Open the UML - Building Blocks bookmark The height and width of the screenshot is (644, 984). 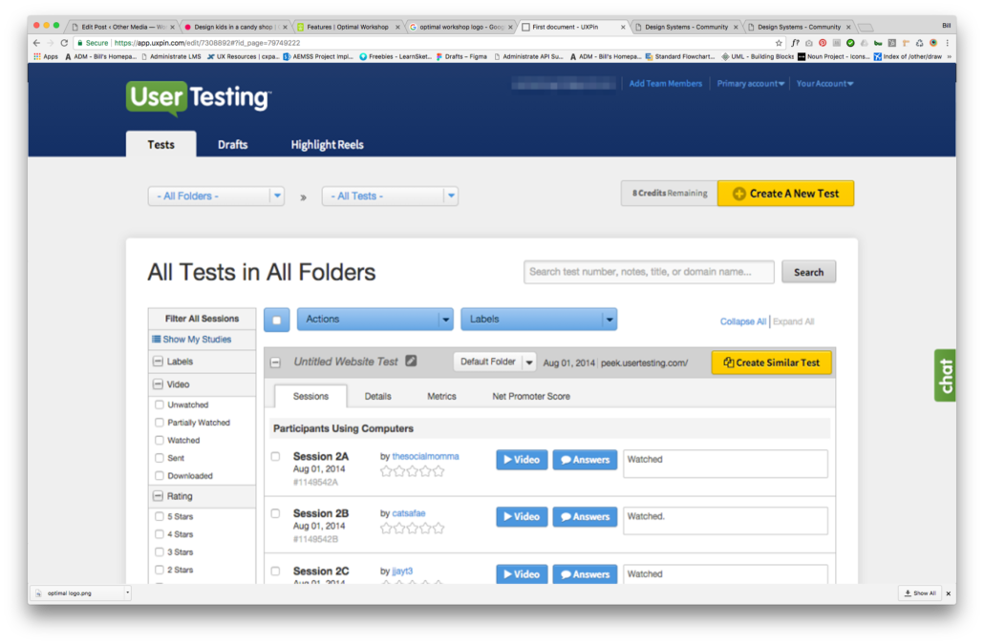point(758,56)
